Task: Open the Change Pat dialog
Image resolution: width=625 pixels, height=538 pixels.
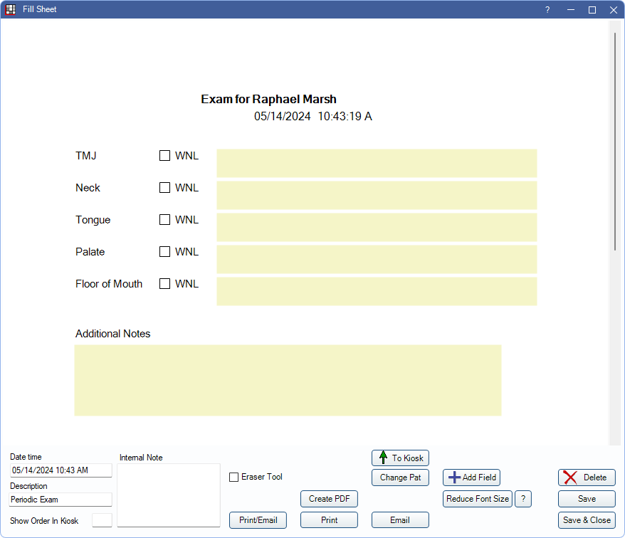Action: click(x=400, y=478)
